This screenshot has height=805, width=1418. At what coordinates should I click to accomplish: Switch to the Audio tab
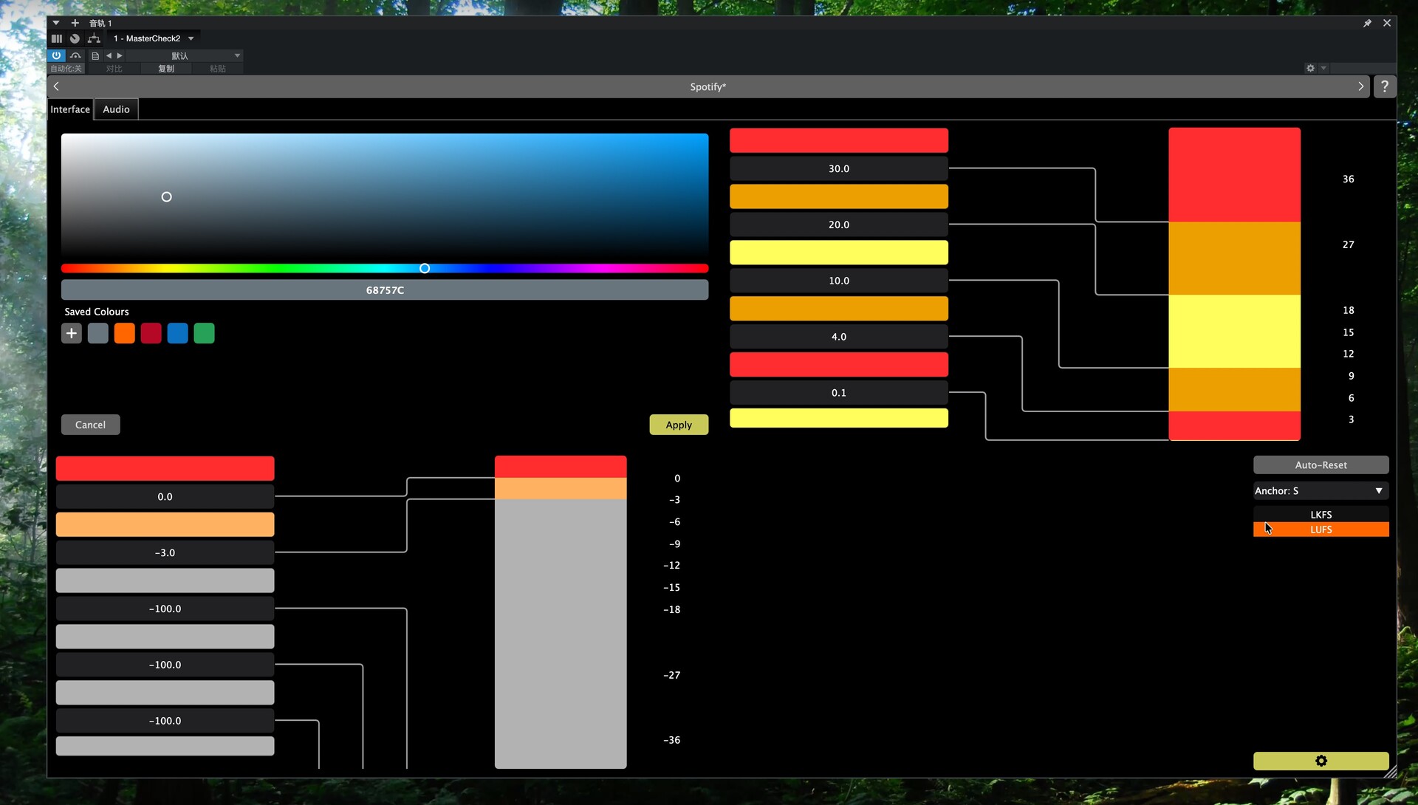tap(116, 109)
